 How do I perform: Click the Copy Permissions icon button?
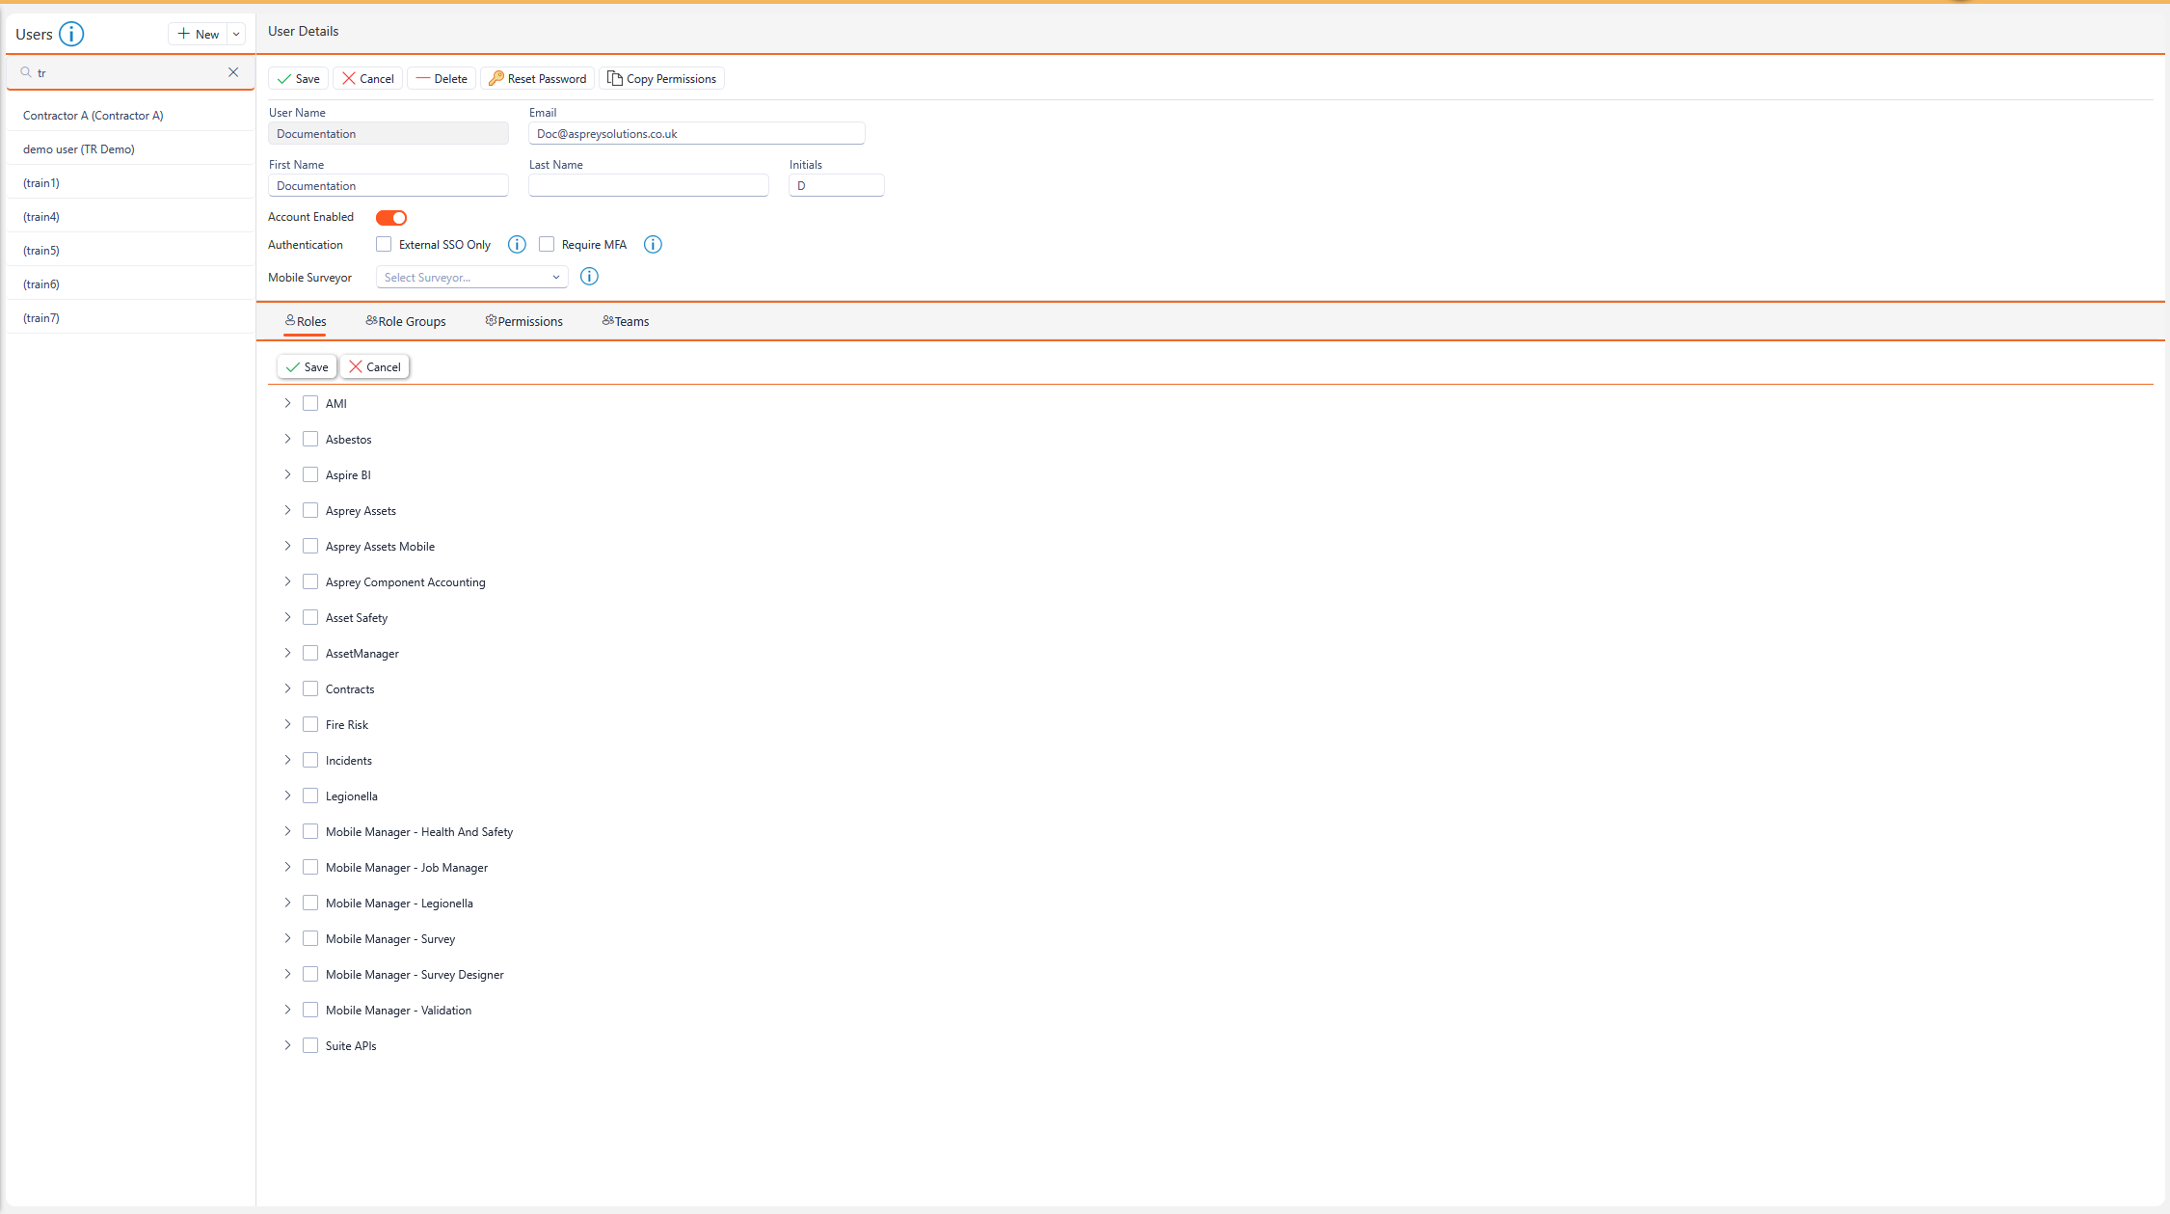click(x=661, y=79)
